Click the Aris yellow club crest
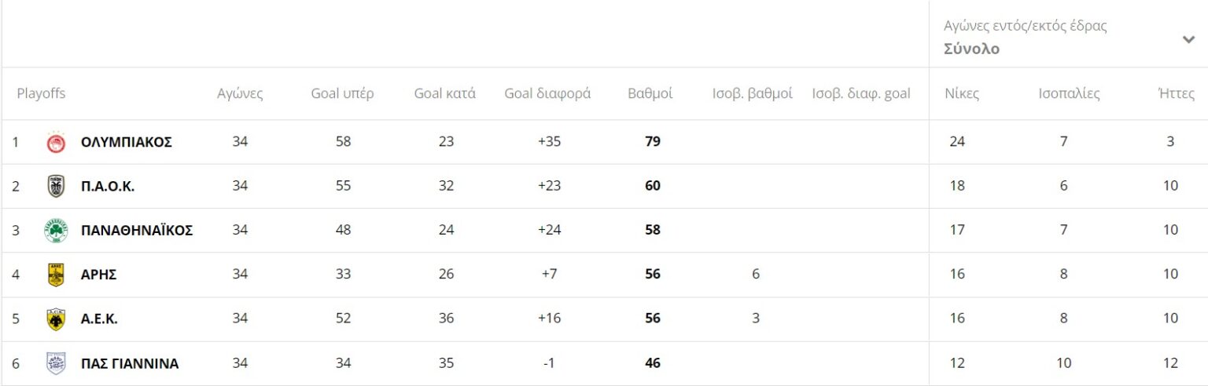Screen dimensions: 1208x386 coord(56,275)
